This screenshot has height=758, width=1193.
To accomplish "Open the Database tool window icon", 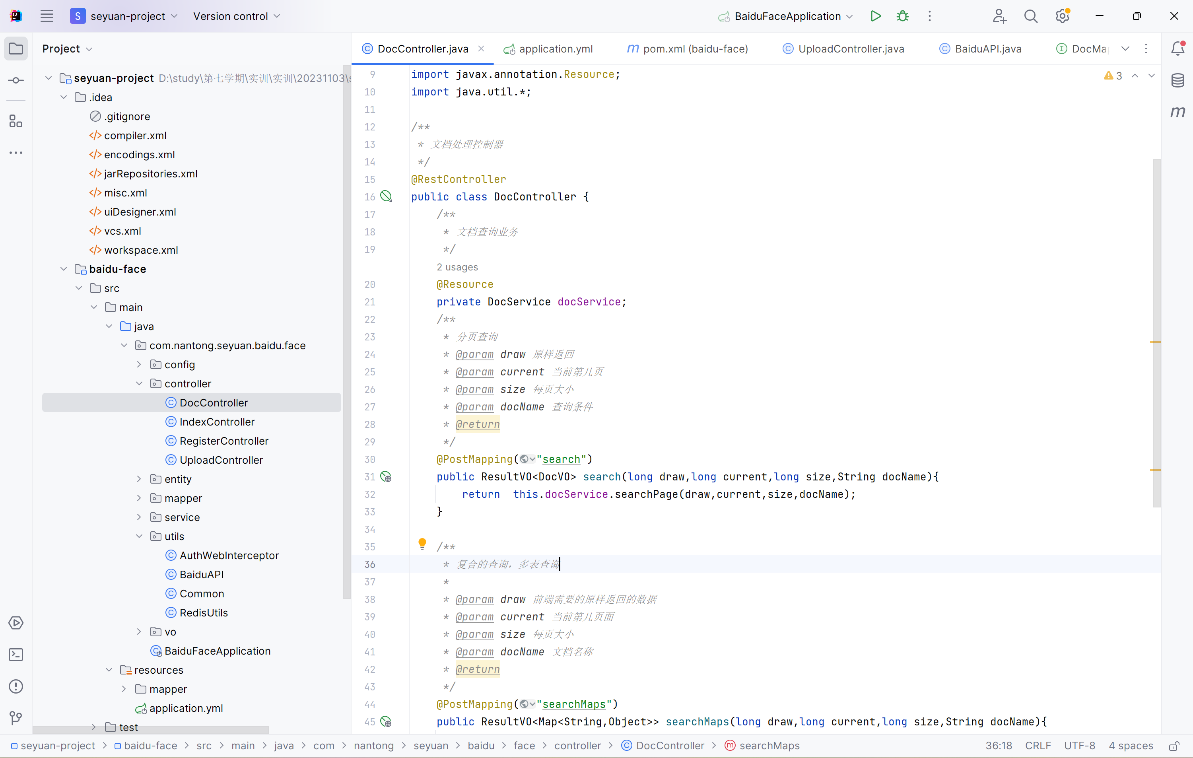I will [1177, 80].
